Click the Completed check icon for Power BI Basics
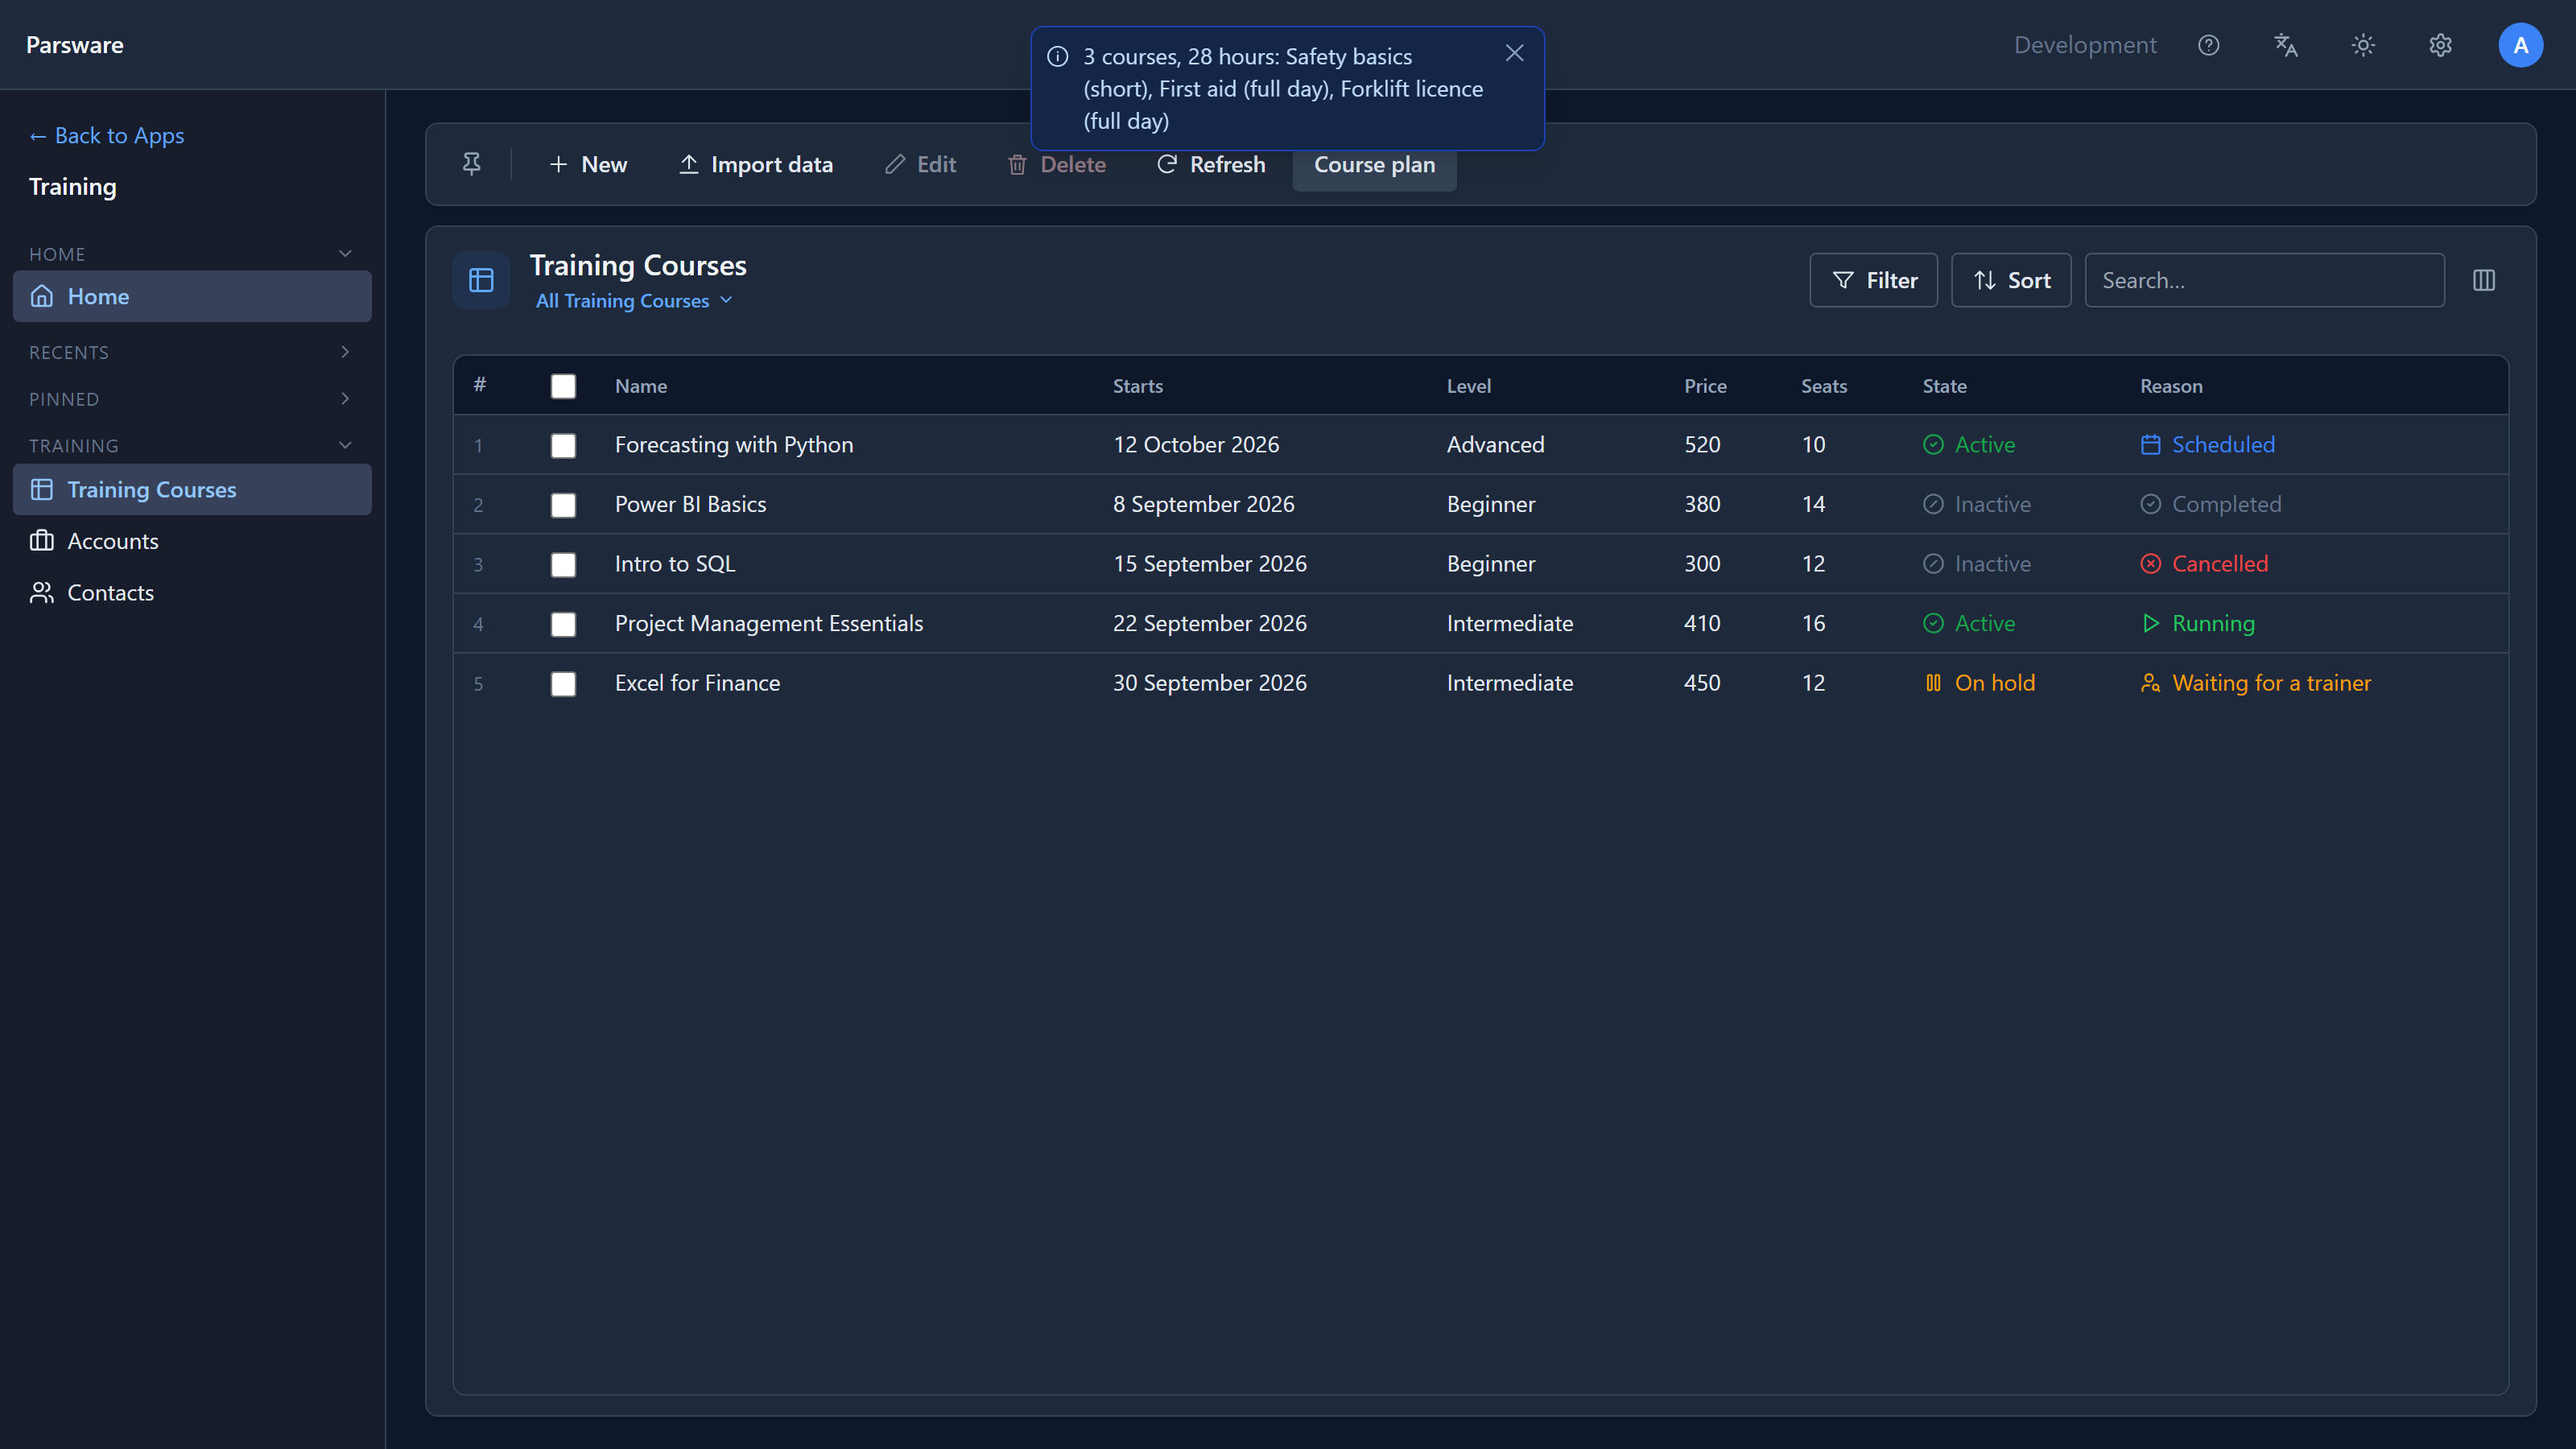The width and height of the screenshot is (2576, 1449). [2150, 504]
